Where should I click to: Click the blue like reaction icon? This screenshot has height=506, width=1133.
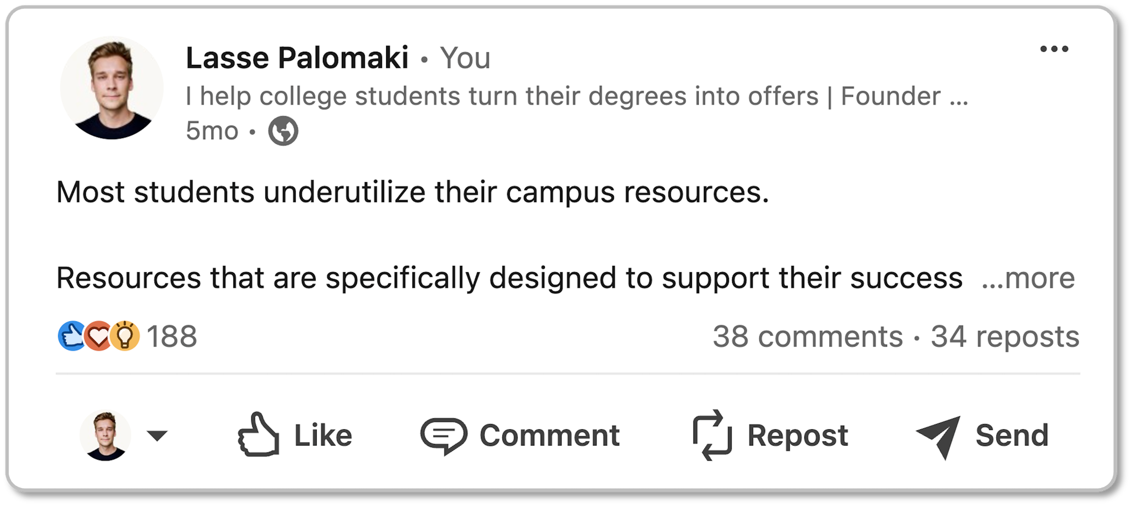[x=72, y=336]
